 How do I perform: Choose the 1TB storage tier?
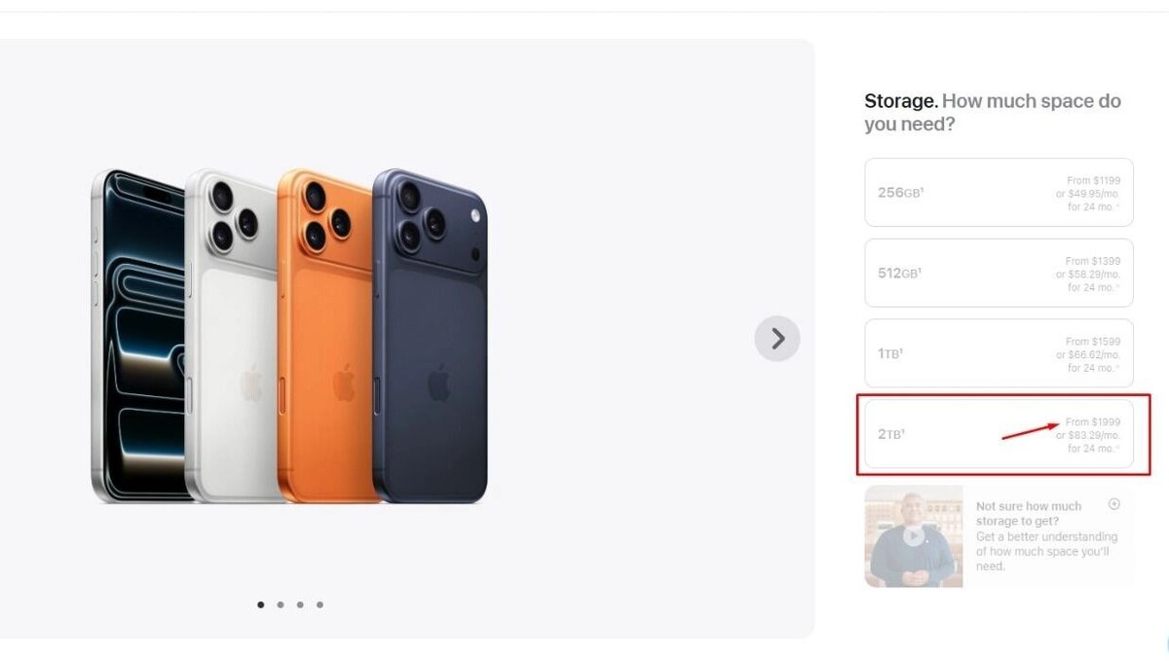pyautogui.click(x=998, y=352)
